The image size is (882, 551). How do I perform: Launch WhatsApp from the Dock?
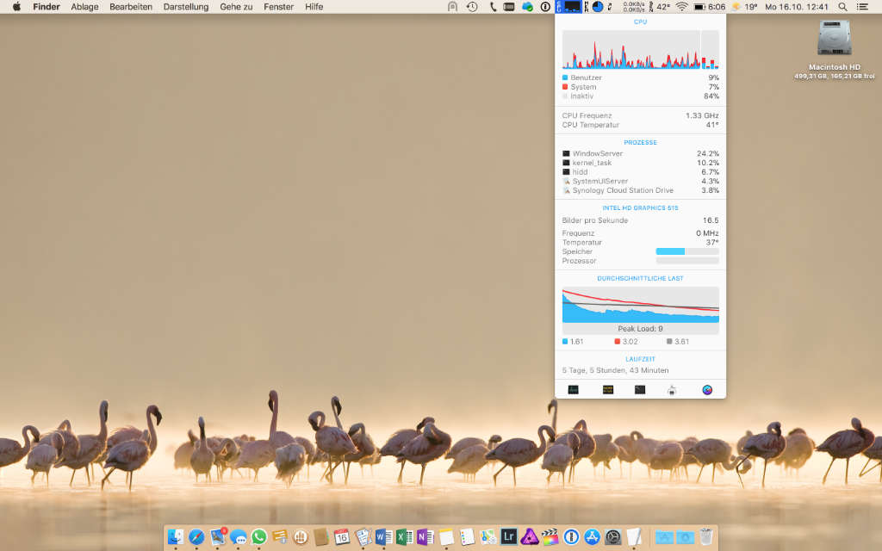(x=258, y=537)
